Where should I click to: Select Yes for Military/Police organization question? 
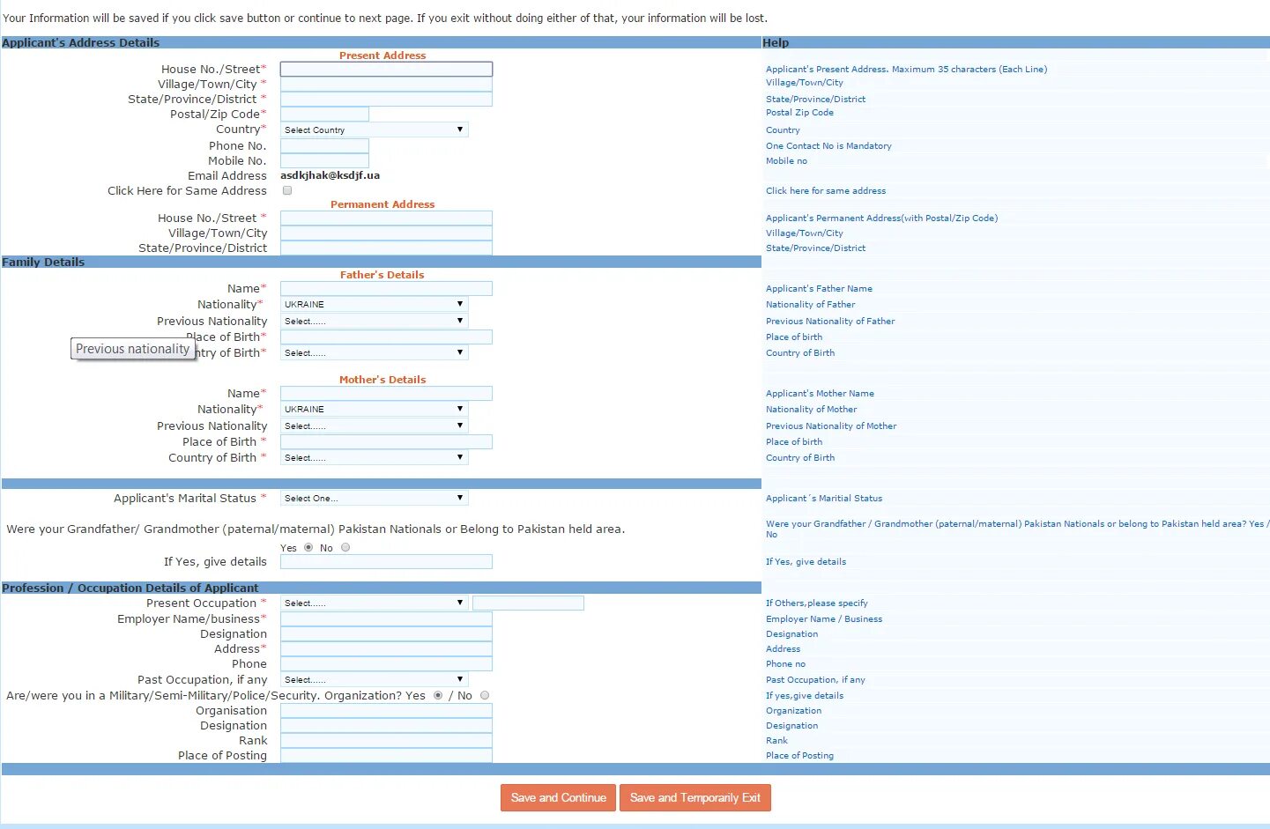438,695
